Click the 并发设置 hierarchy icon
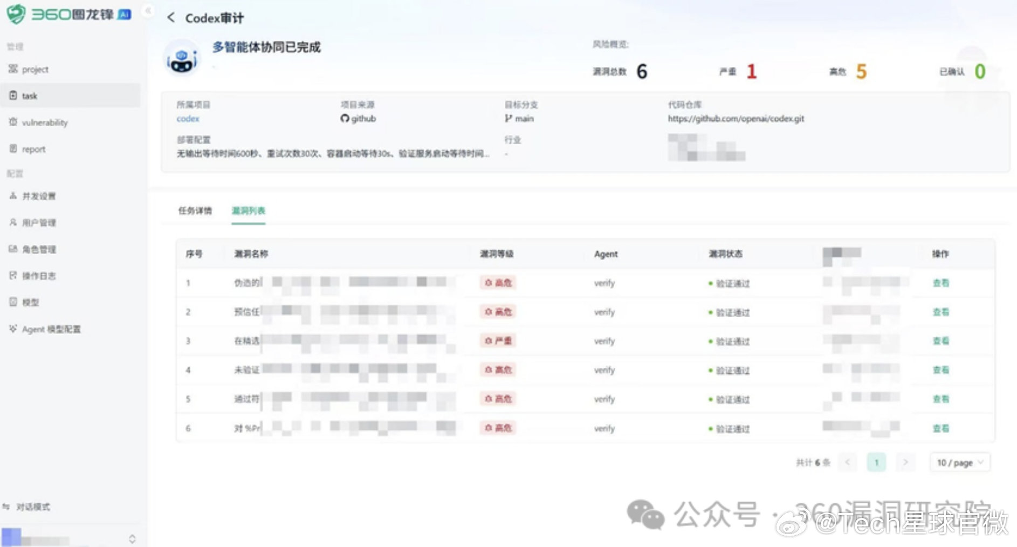 coord(13,195)
